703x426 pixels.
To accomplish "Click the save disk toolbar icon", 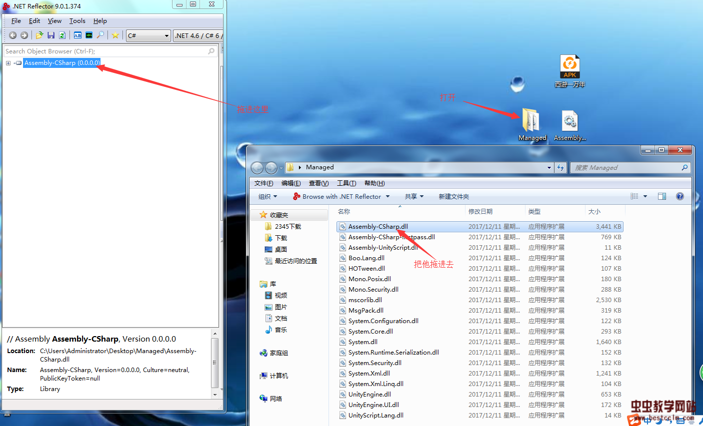I will tap(51, 35).
